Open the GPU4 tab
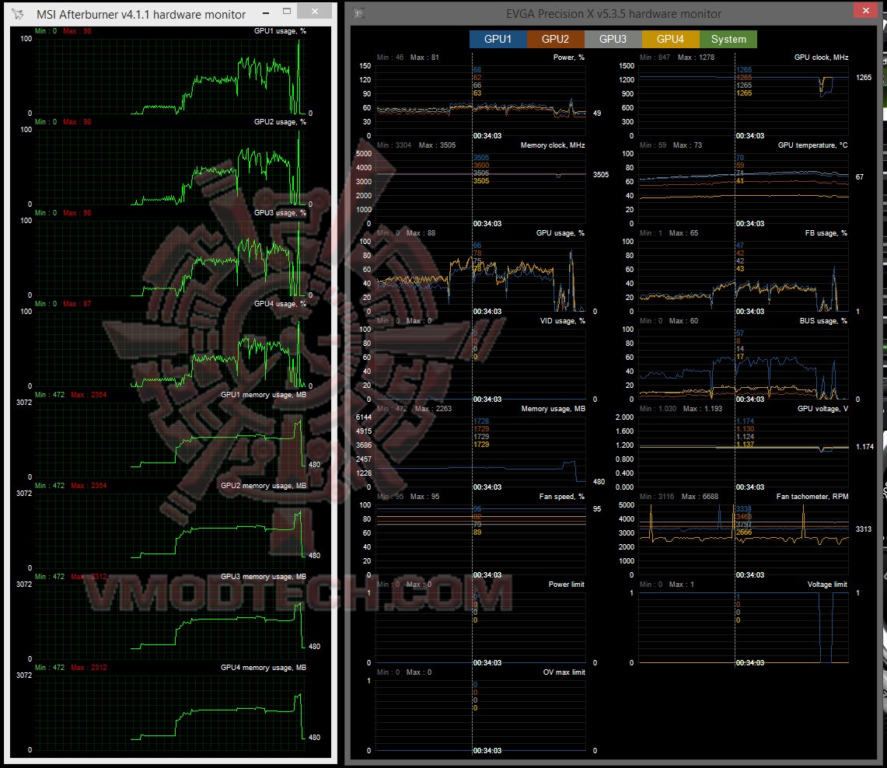 point(670,39)
